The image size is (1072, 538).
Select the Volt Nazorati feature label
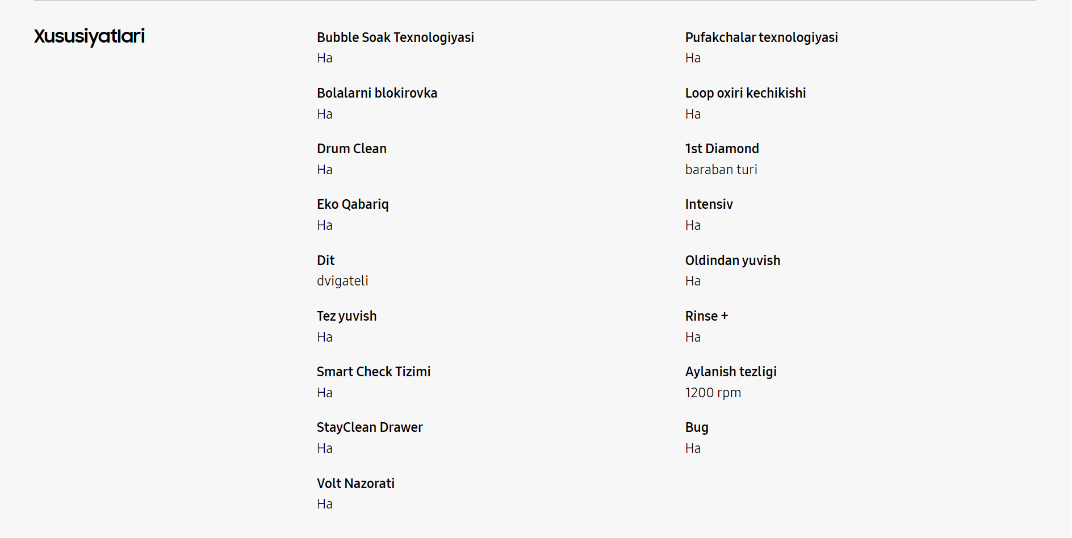pos(355,484)
